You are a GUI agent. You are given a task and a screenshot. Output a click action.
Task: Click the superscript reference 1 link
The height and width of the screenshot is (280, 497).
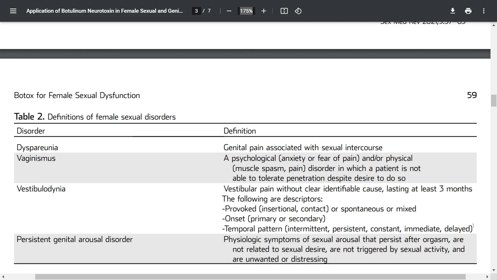click(x=473, y=226)
